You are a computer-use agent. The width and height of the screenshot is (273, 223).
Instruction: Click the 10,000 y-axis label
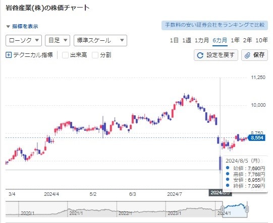click(258, 105)
